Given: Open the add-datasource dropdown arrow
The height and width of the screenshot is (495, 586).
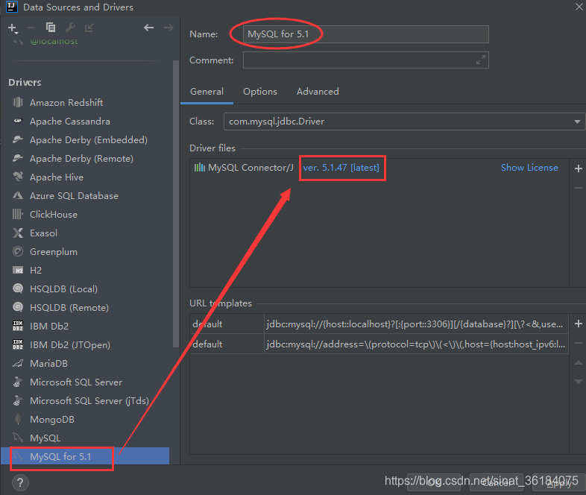Looking at the screenshot, I should (16, 34).
